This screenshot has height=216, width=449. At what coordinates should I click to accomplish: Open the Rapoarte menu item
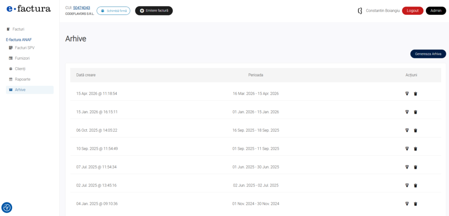pyautogui.click(x=22, y=79)
